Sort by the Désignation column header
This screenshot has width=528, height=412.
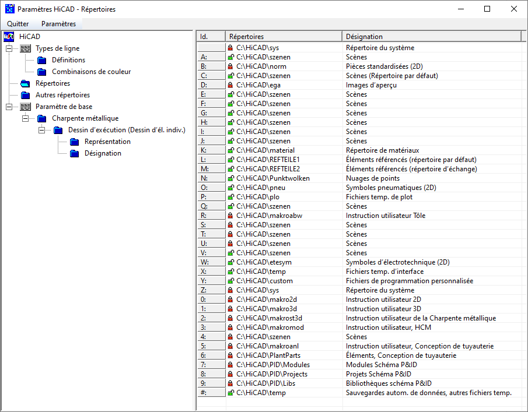[431, 36]
